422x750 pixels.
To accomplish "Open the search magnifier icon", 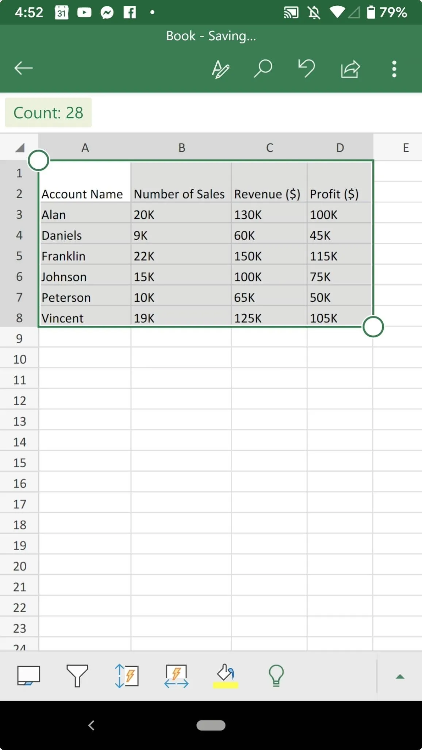I will coord(263,68).
